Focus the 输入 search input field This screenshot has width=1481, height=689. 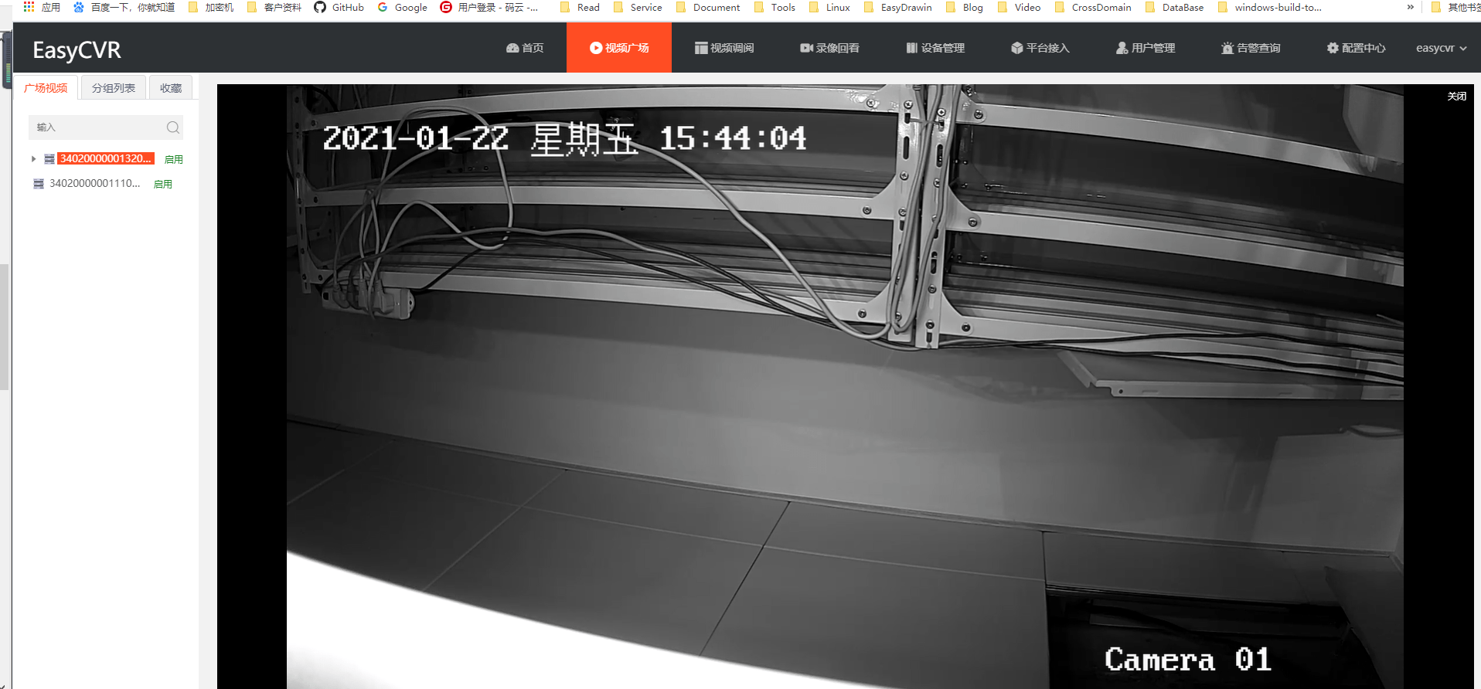[x=97, y=127]
